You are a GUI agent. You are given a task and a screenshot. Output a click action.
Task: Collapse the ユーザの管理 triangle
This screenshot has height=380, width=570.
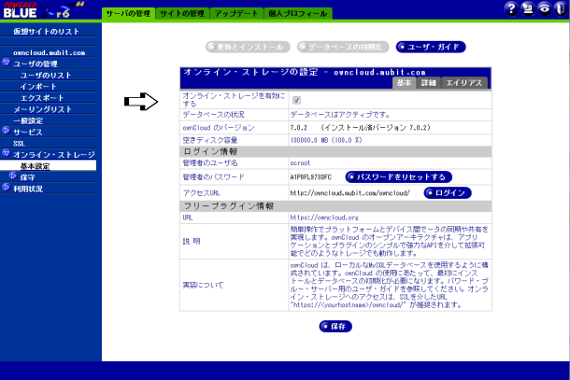pyautogui.click(x=6, y=62)
